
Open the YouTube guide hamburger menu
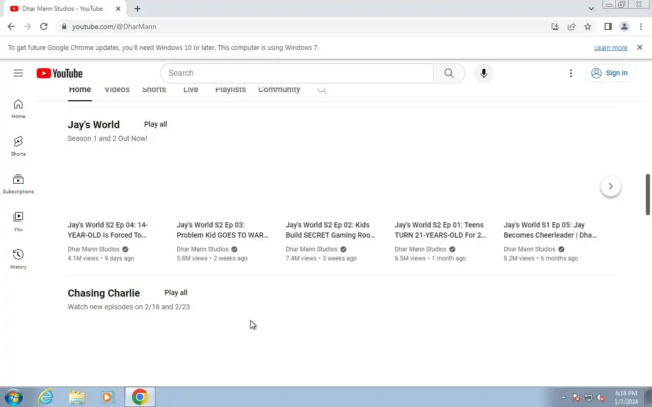click(x=18, y=73)
